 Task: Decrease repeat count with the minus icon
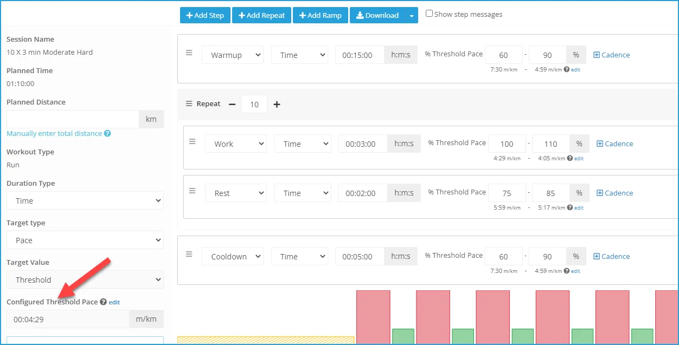coord(232,104)
